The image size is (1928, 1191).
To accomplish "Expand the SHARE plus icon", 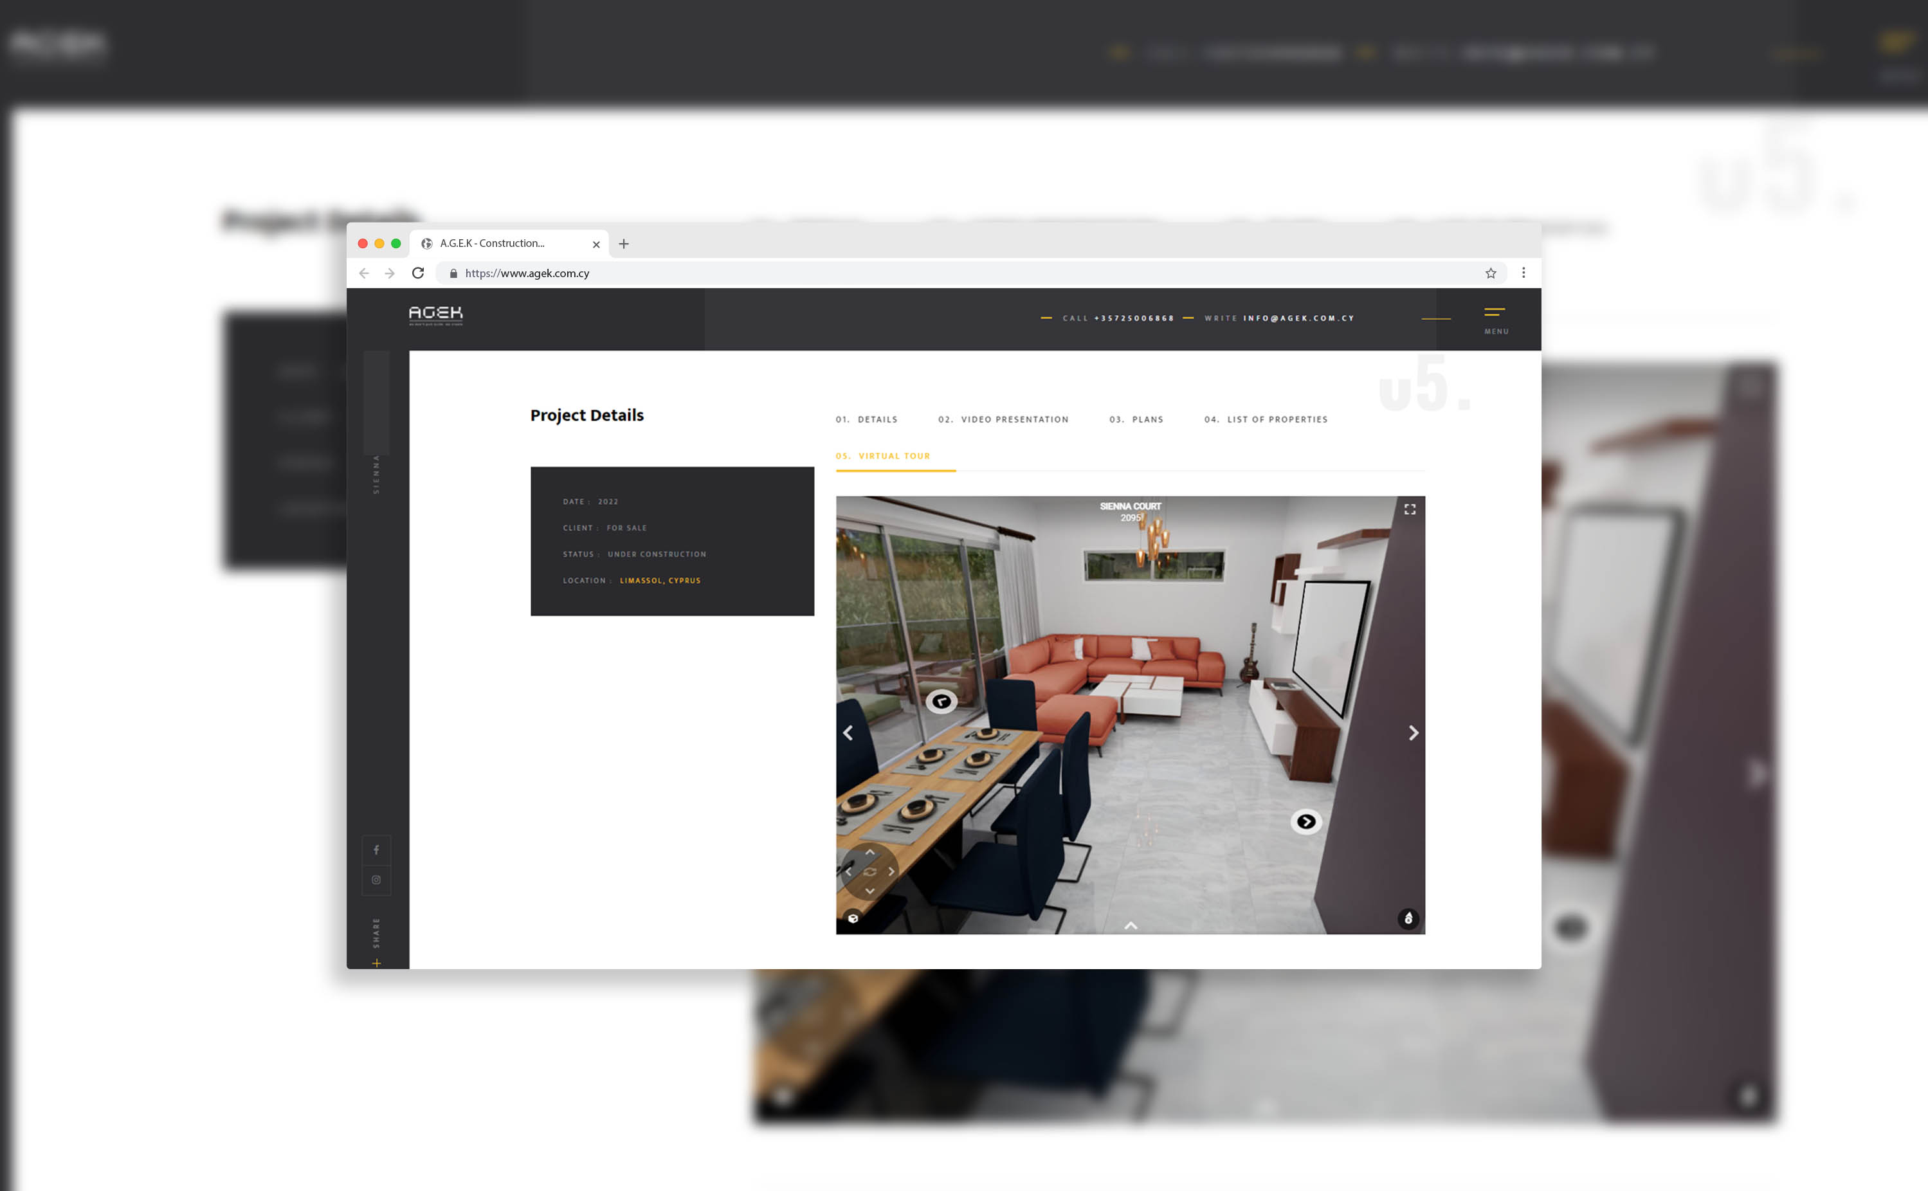I will (x=376, y=963).
